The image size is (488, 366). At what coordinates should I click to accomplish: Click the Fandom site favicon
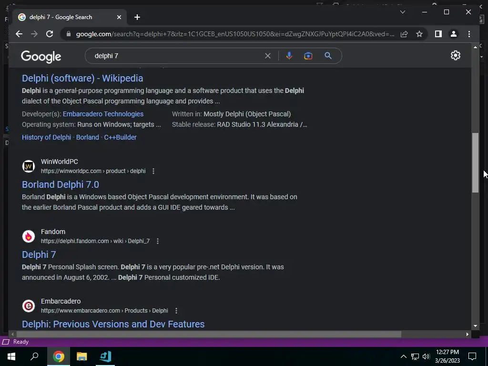[x=28, y=236]
